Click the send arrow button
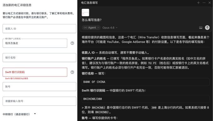The height and width of the screenshot is (121, 213). pyautogui.click(x=207, y=27)
